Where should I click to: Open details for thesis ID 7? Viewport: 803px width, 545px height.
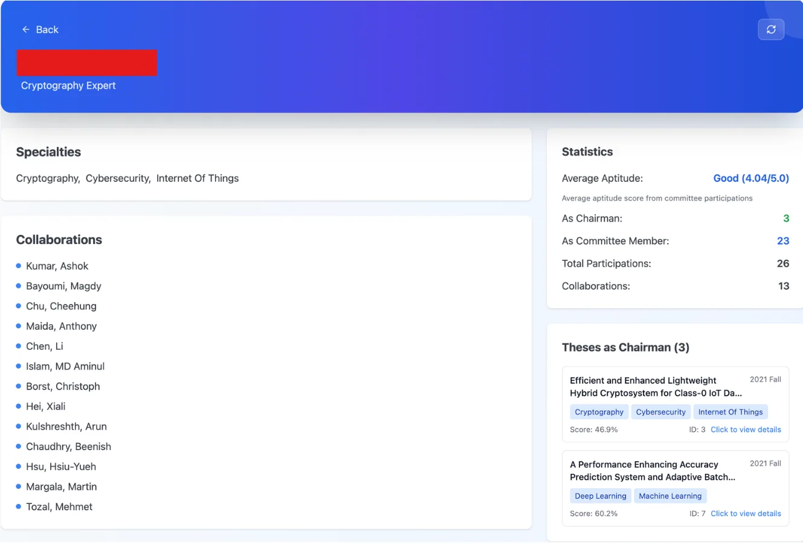pos(746,514)
